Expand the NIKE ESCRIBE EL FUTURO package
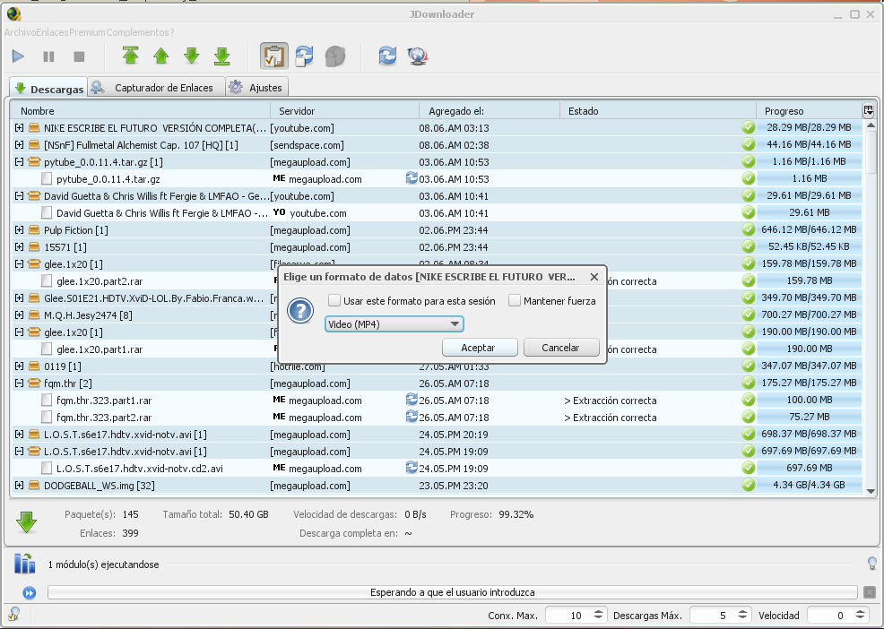 pyautogui.click(x=19, y=128)
